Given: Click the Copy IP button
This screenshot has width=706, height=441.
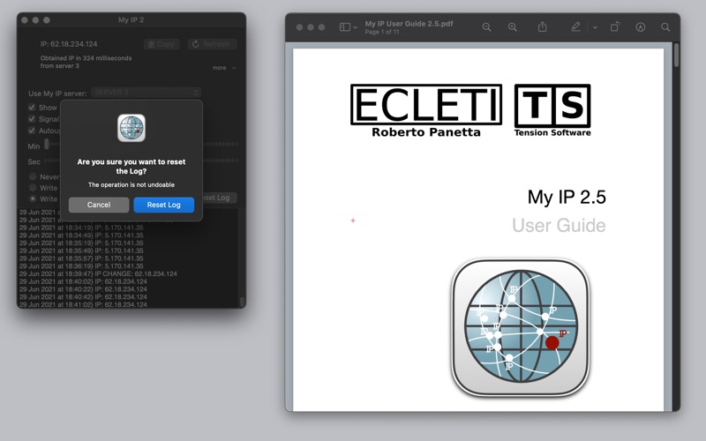Looking at the screenshot, I should click(x=161, y=44).
